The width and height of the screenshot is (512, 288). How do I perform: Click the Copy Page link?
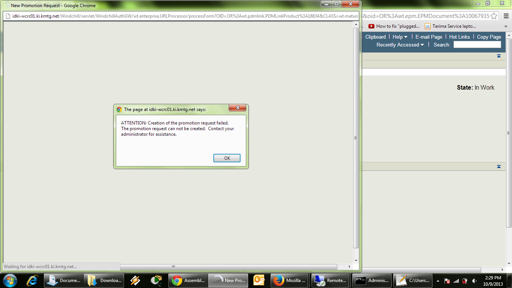(x=489, y=37)
